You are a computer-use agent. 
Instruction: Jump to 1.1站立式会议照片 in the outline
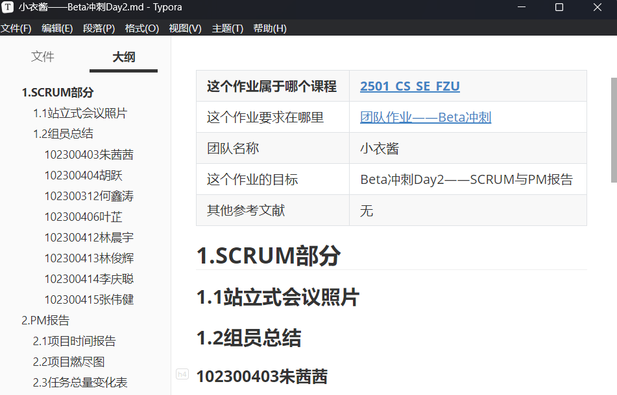pos(80,113)
